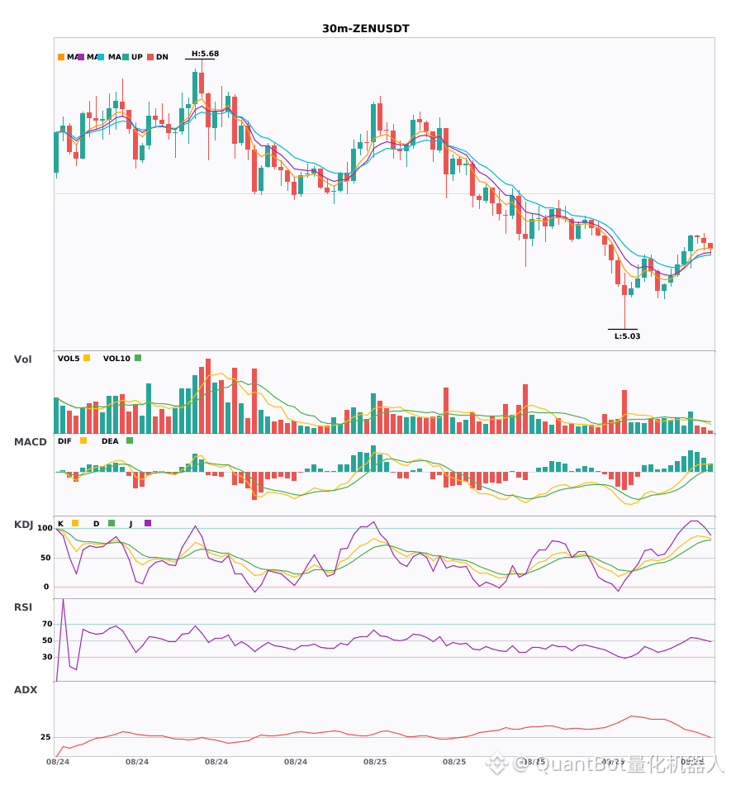Select the MACD panel label
The height and width of the screenshot is (785, 731).
(30, 442)
